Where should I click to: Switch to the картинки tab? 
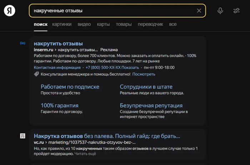62,24
